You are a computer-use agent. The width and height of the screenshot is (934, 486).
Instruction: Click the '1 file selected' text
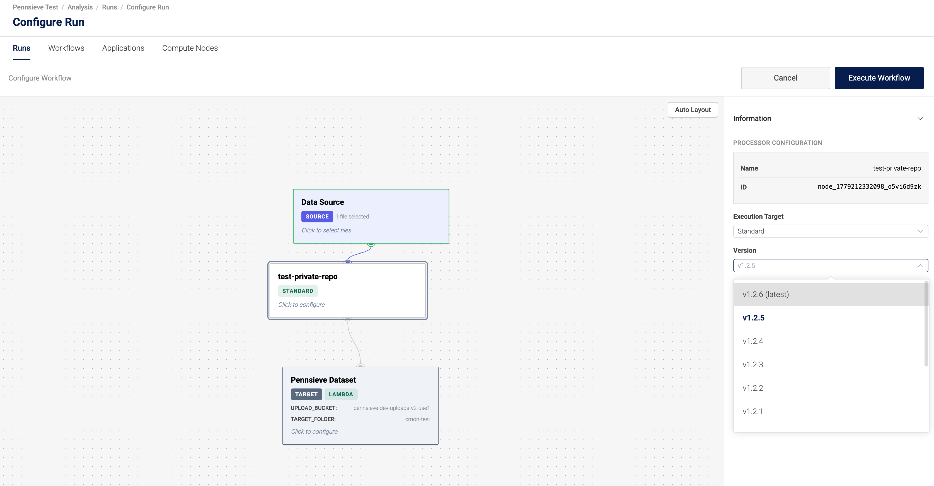point(352,216)
